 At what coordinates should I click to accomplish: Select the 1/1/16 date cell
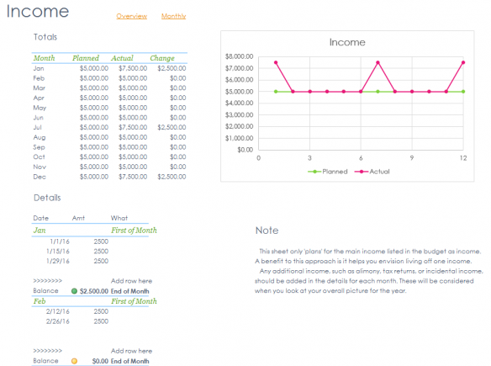[x=60, y=241]
